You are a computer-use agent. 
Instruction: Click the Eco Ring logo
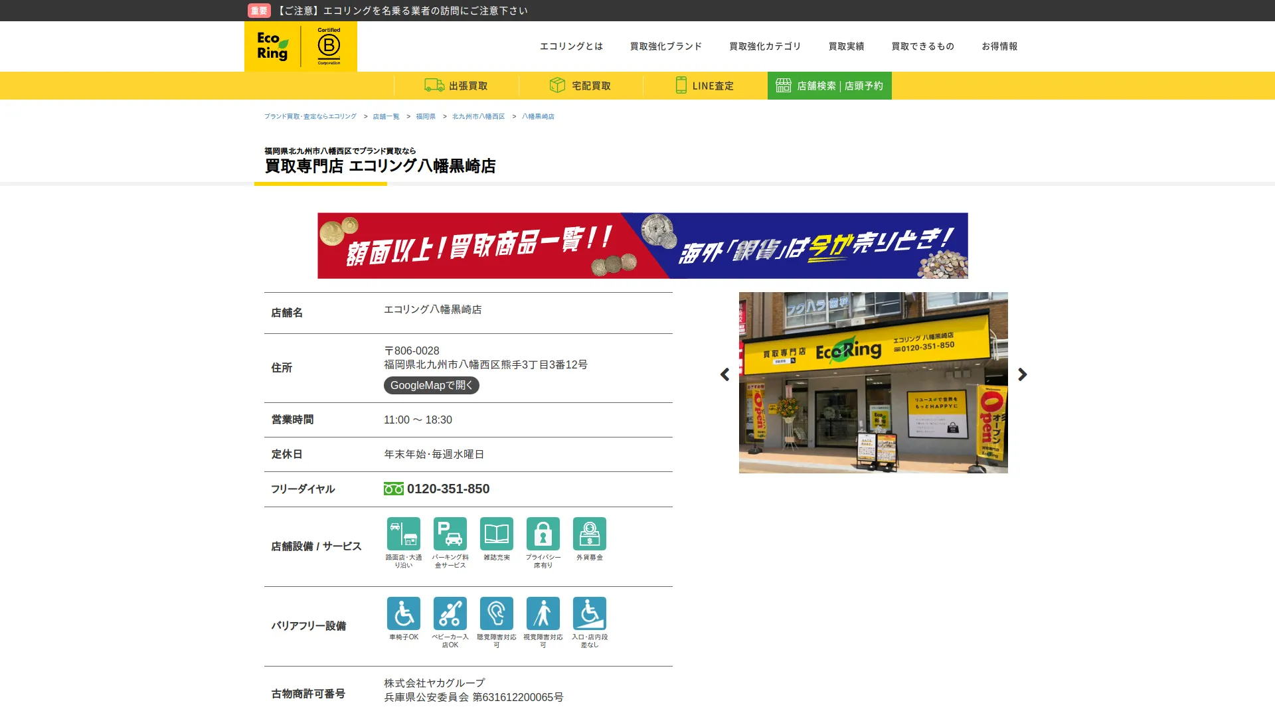[x=272, y=46]
